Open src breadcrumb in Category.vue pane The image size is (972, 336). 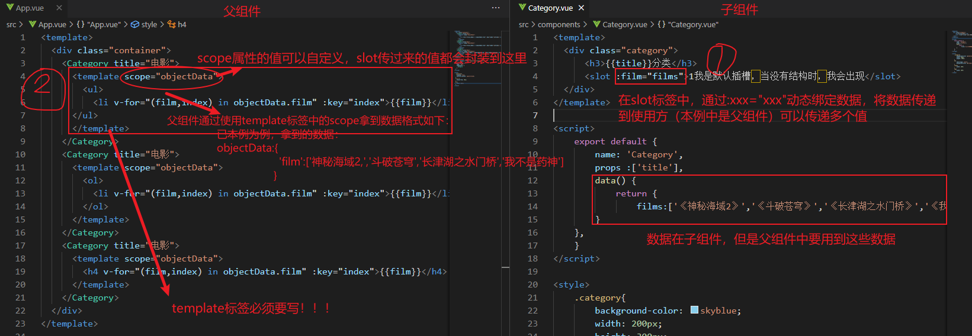click(x=524, y=24)
